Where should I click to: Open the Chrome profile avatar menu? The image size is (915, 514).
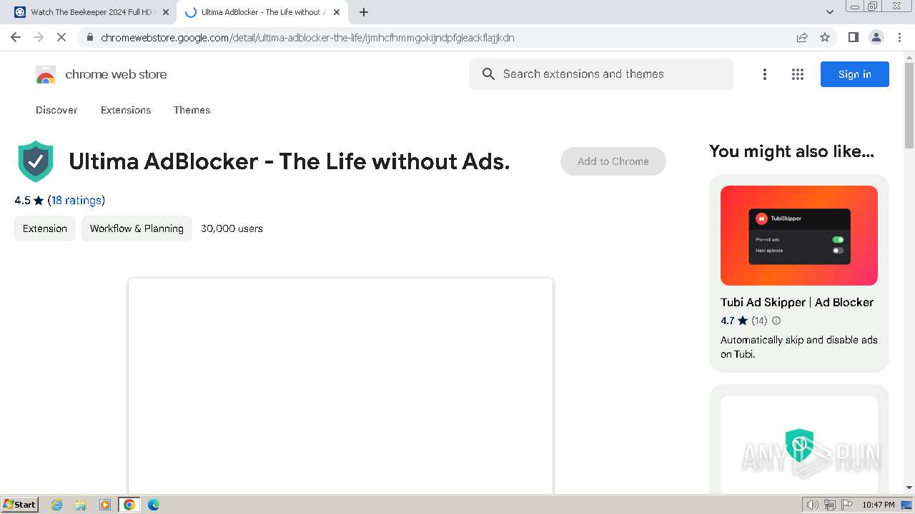pyautogui.click(x=876, y=37)
